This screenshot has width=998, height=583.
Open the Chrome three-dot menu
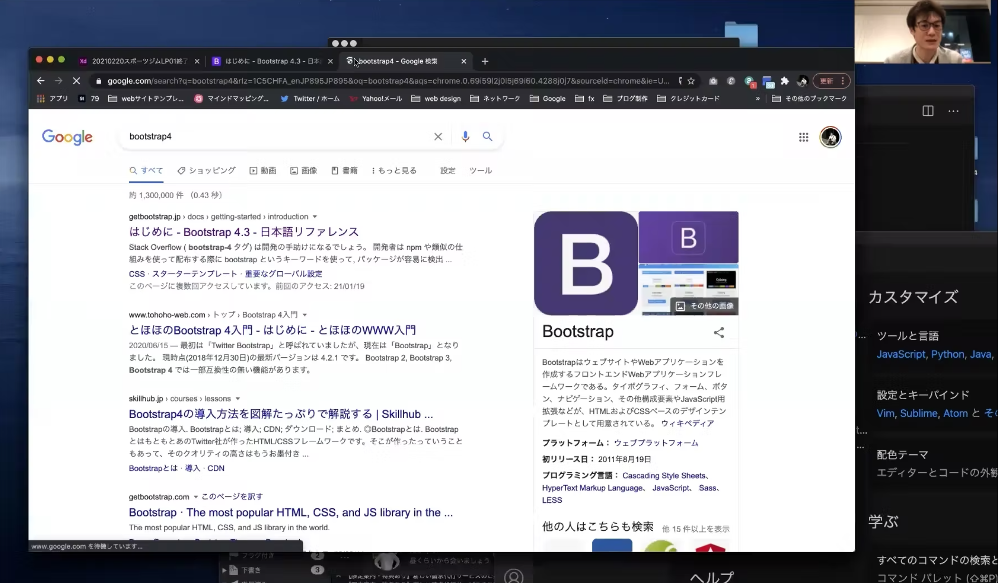[x=843, y=81]
